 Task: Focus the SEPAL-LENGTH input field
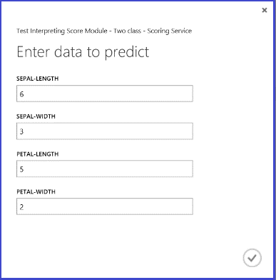click(105, 94)
